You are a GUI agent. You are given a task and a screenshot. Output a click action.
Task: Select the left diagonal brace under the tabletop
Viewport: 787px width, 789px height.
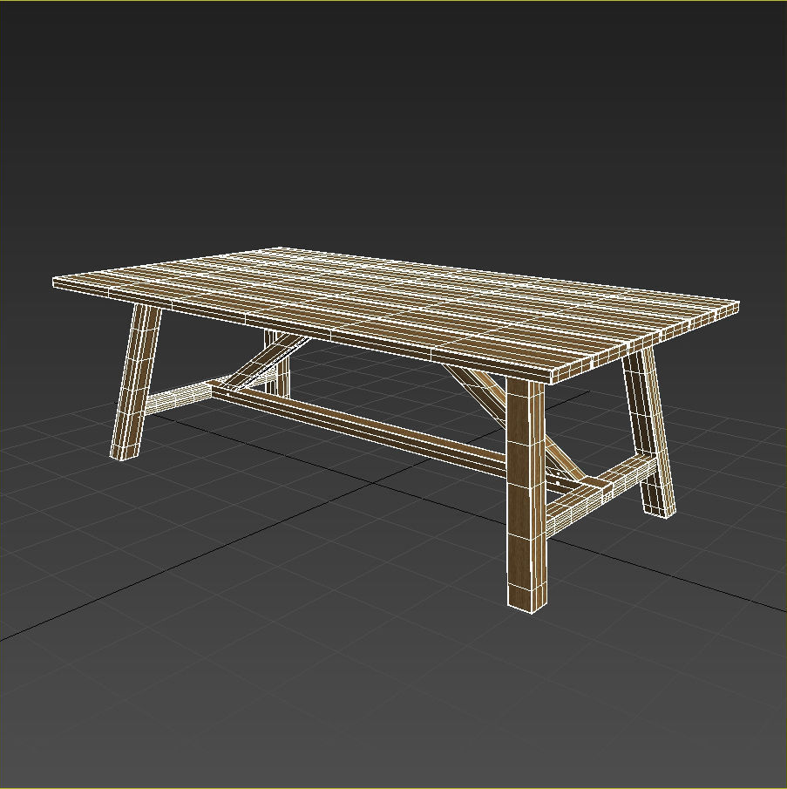coord(266,362)
